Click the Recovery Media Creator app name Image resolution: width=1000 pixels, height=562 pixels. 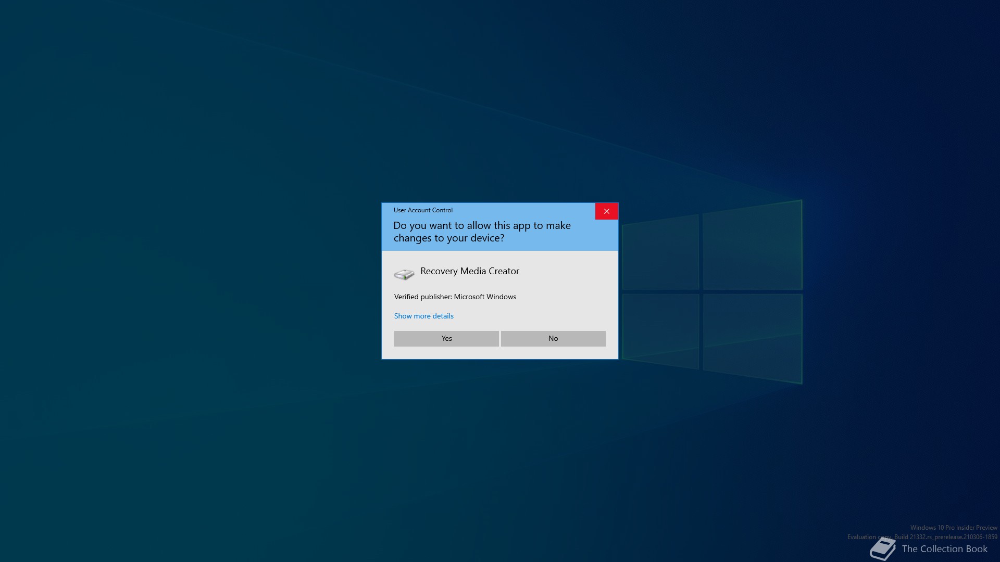click(x=469, y=271)
